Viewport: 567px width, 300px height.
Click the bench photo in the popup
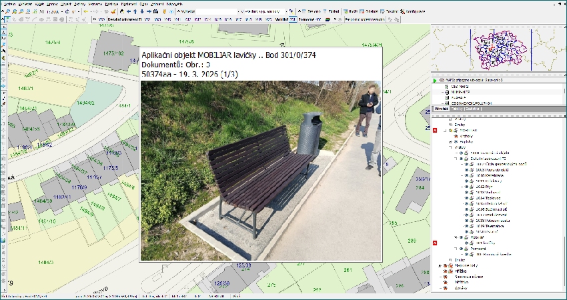[x=261, y=171]
